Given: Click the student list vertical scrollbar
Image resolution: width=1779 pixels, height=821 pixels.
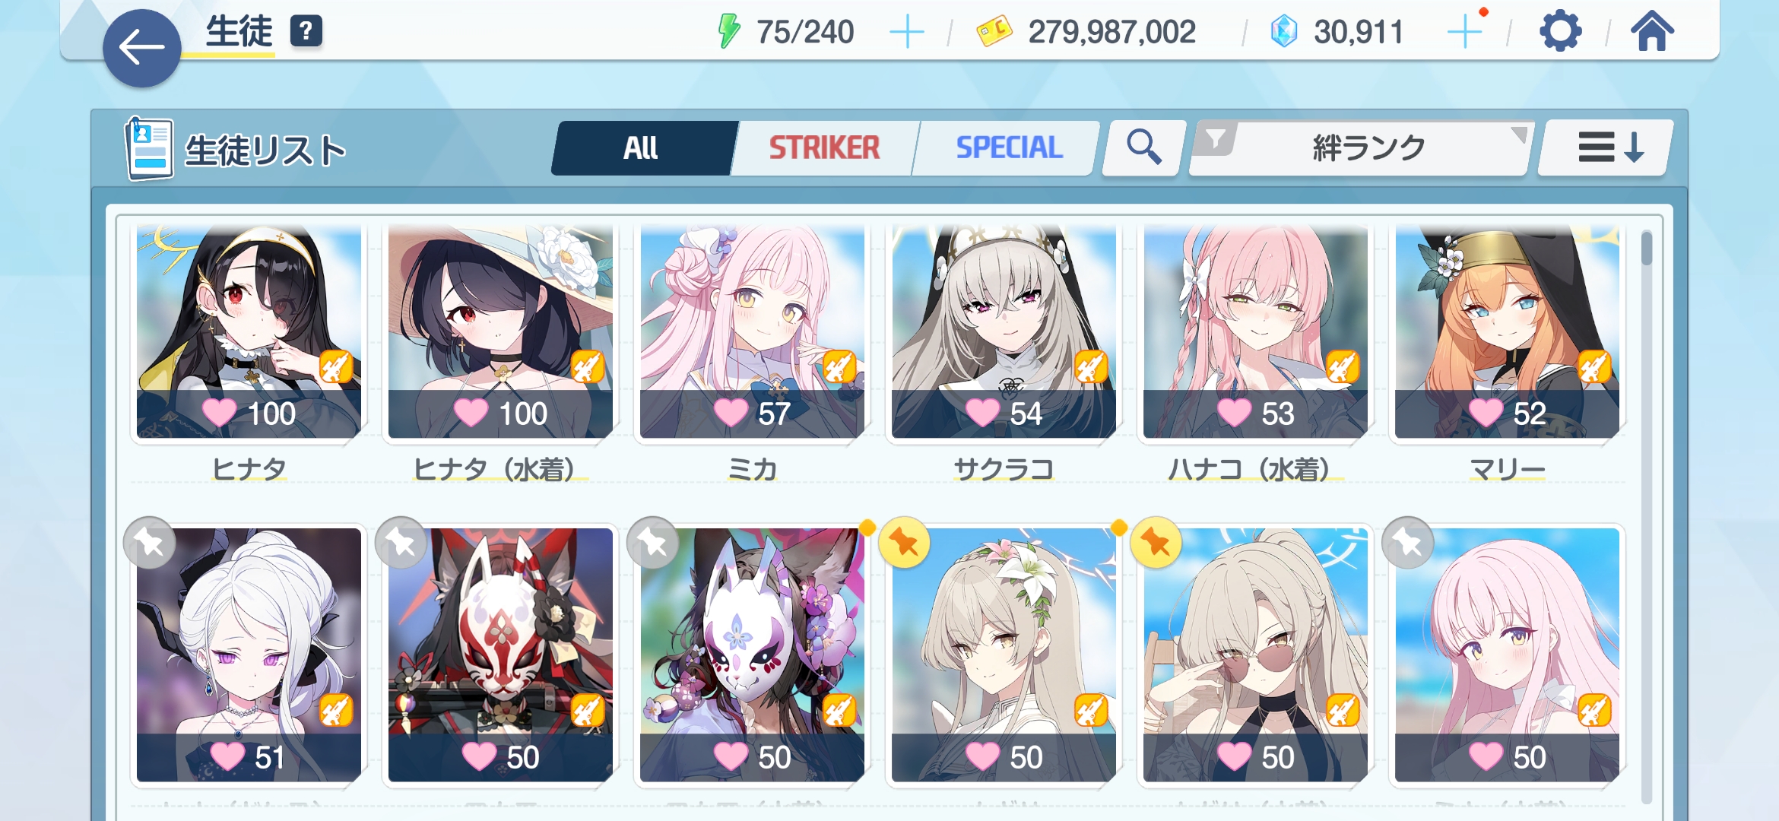Looking at the screenshot, I should (1647, 517).
